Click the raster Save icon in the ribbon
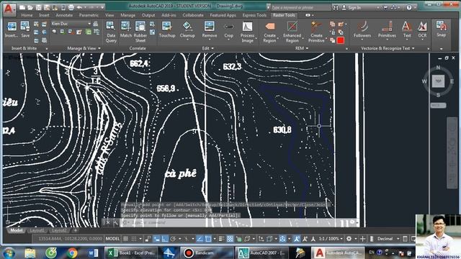Screen dimensions: 461x259 point(25,27)
